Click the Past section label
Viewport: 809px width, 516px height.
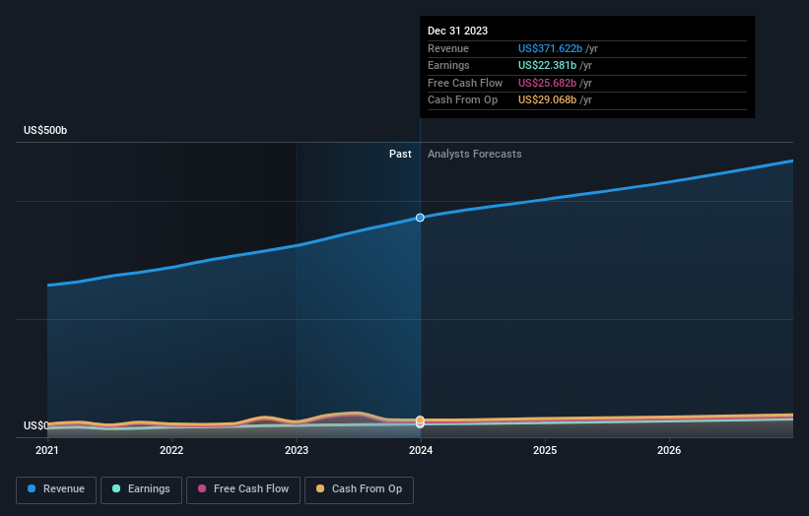click(x=400, y=154)
